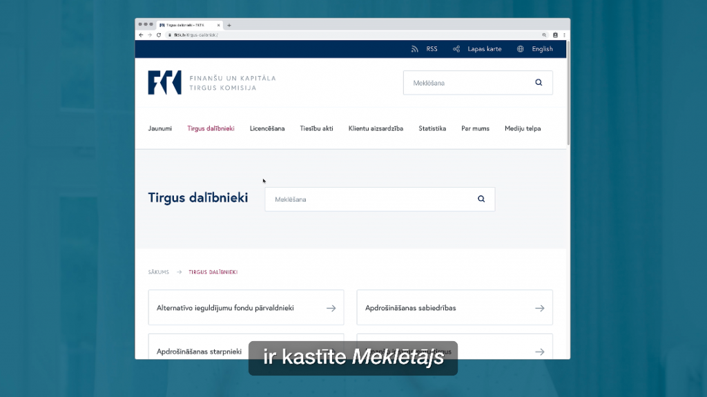Click arrow on Apdrošināšanas sabiedrības card

click(x=540, y=308)
